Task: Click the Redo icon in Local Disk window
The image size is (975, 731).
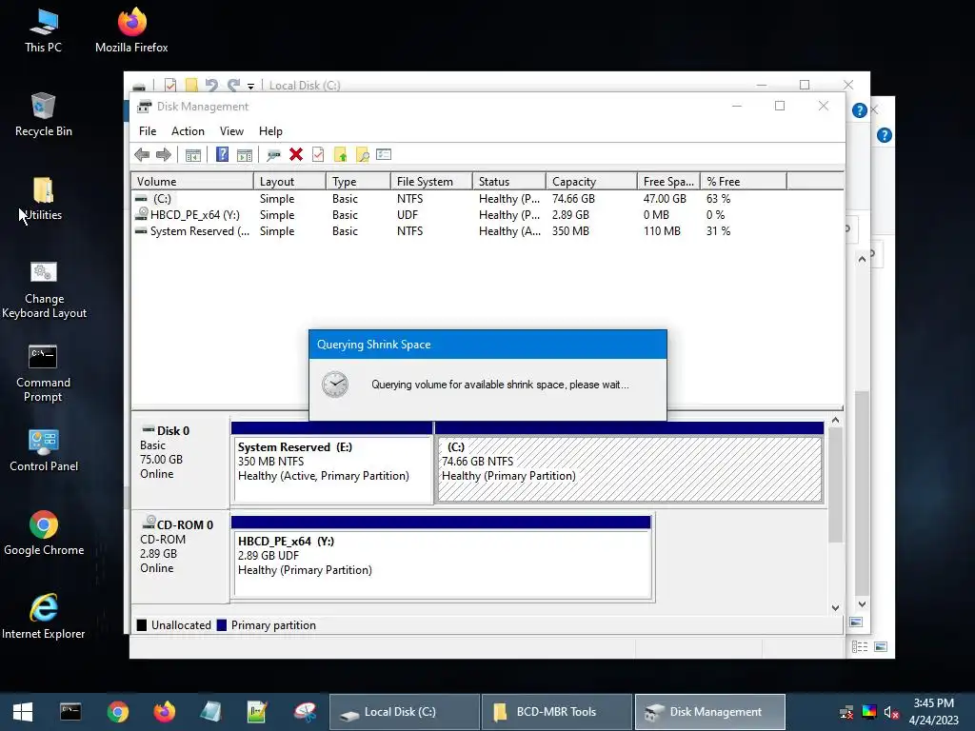Action: (233, 85)
